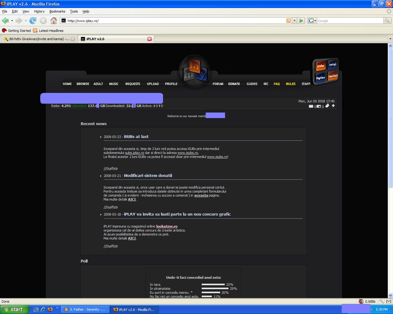The width and height of the screenshot is (393, 314).
Task: Click the Firefox throbber icon at menu bar right
Action: pyautogui.click(x=389, y=11)
